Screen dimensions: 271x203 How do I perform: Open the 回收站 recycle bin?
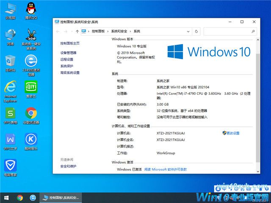point(10,63)
